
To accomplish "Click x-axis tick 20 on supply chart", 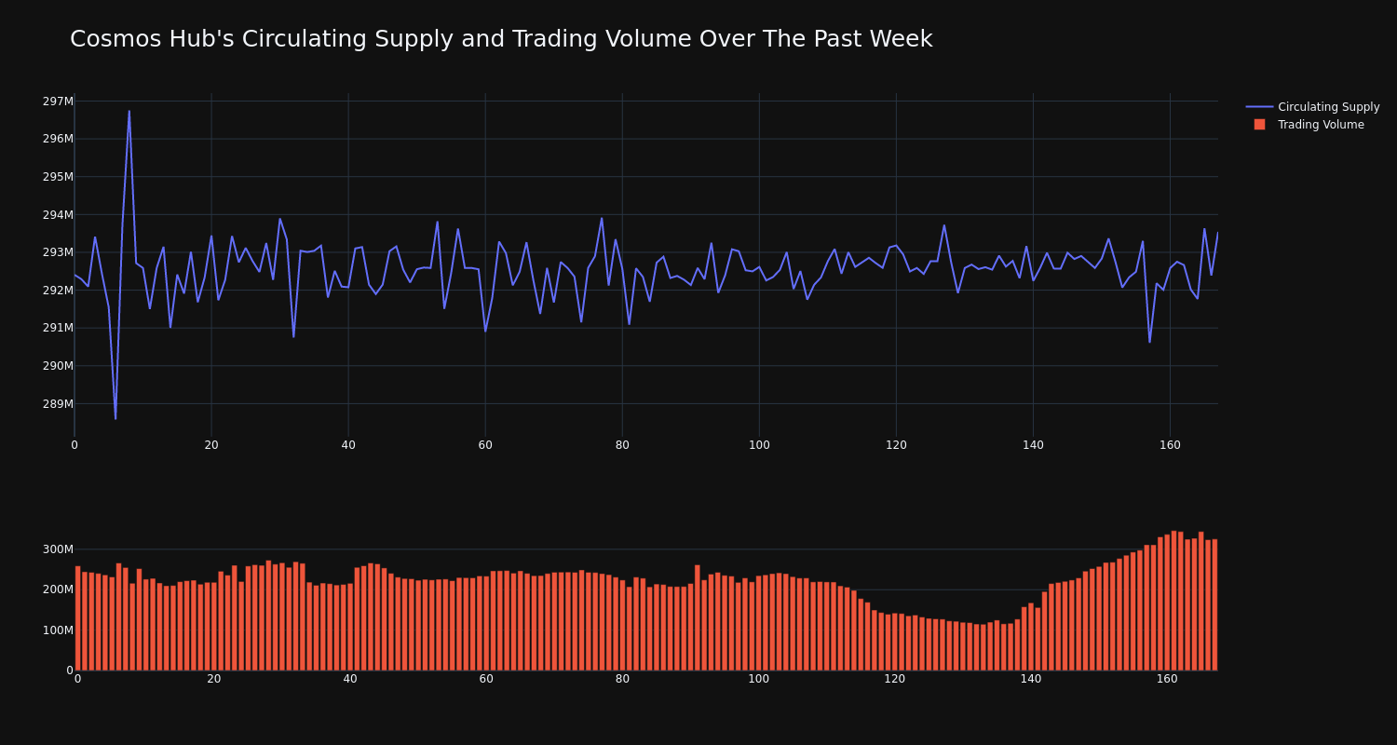I will (211, 445).
